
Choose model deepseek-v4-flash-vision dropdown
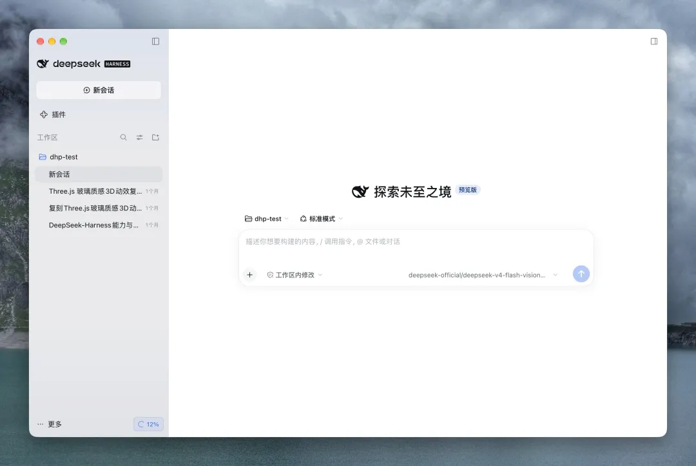coord(483,275)
